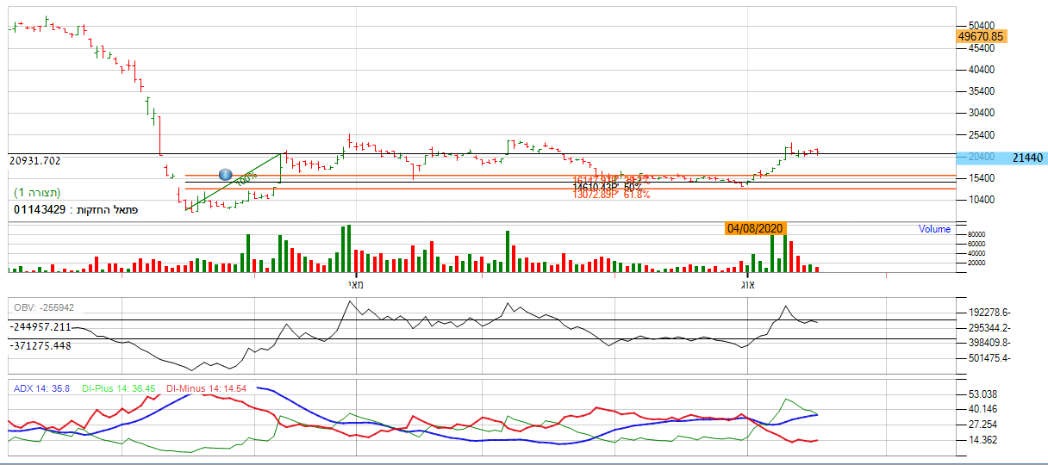1048x465 pixels.
Task: Click the green תצורה 1 label
Action: (37, 192)
